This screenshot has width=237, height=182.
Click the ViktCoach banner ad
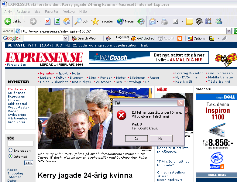149,57
